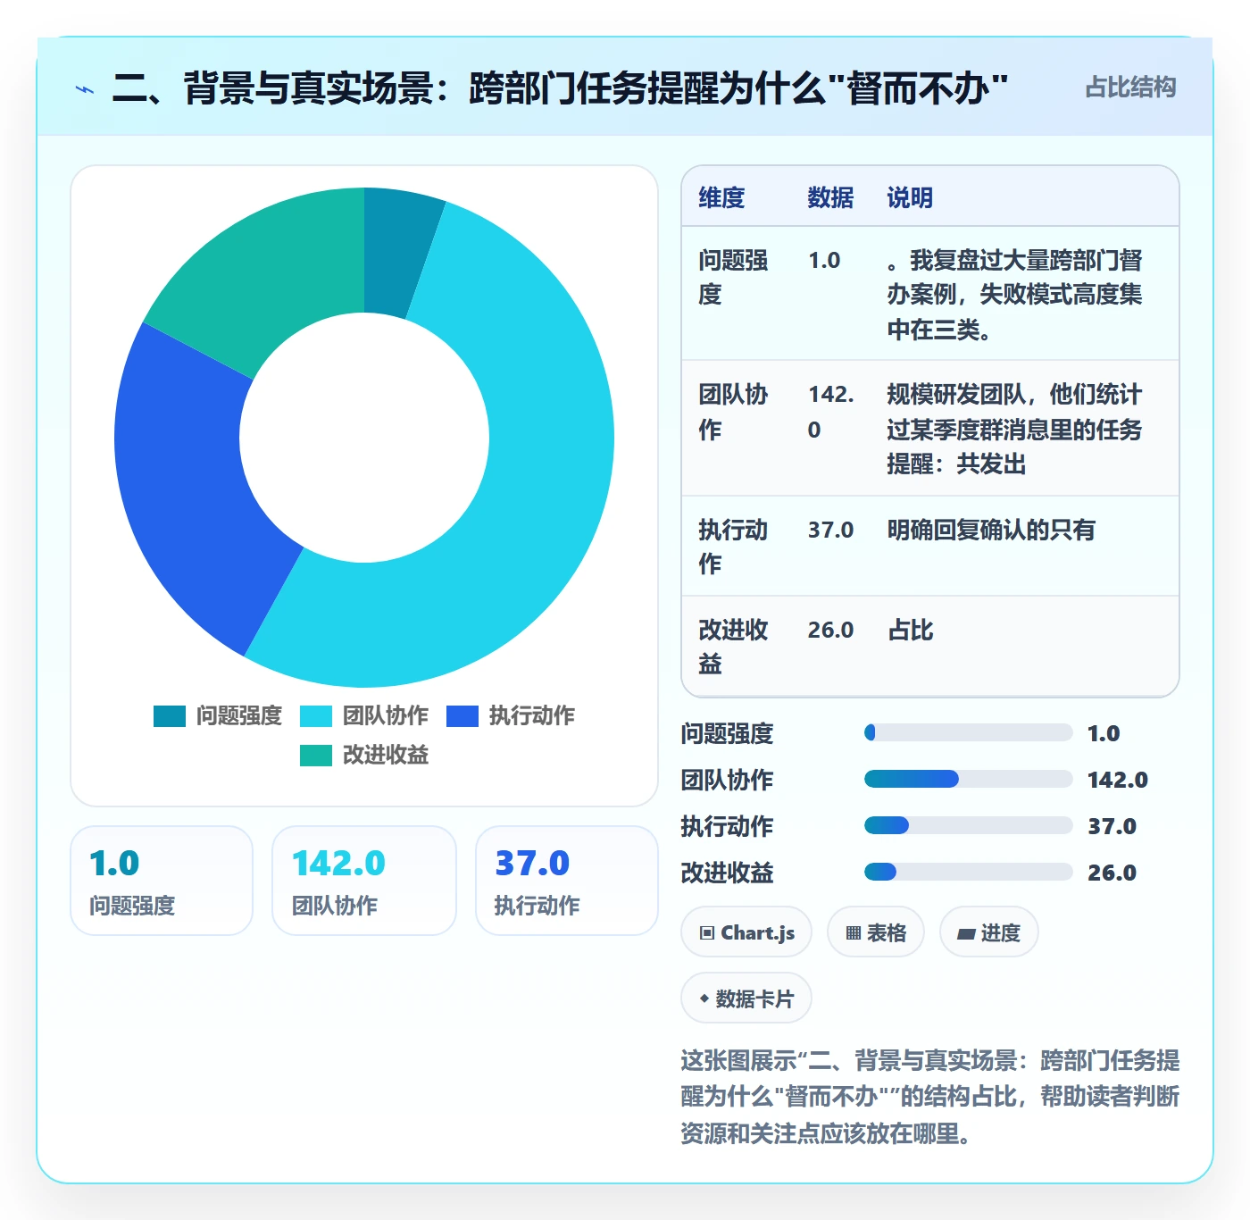Toggle the 团队协作 legend swatch
The width and height of the screenshot is (1250, 1220).
316,716
